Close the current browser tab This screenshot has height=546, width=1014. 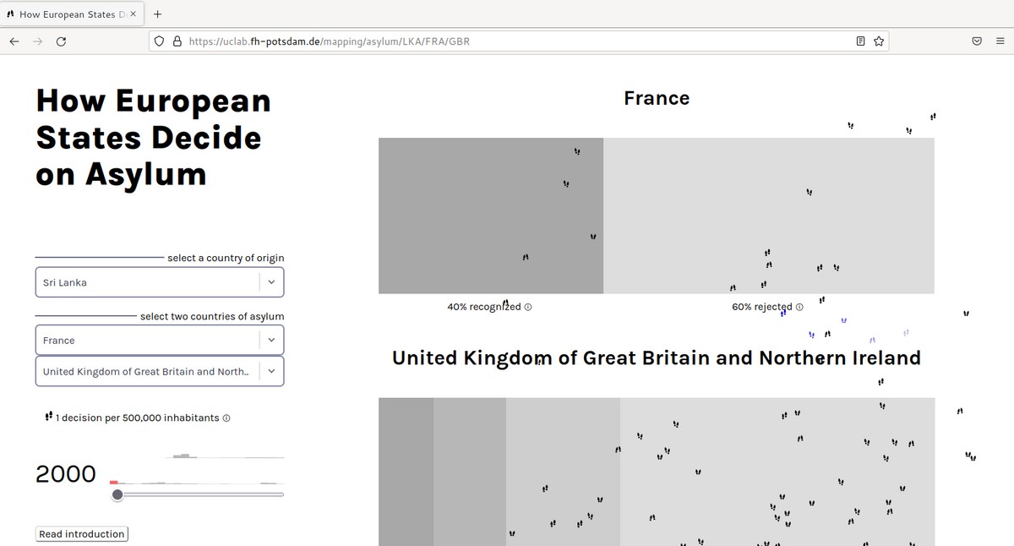(x=133, y=14)
